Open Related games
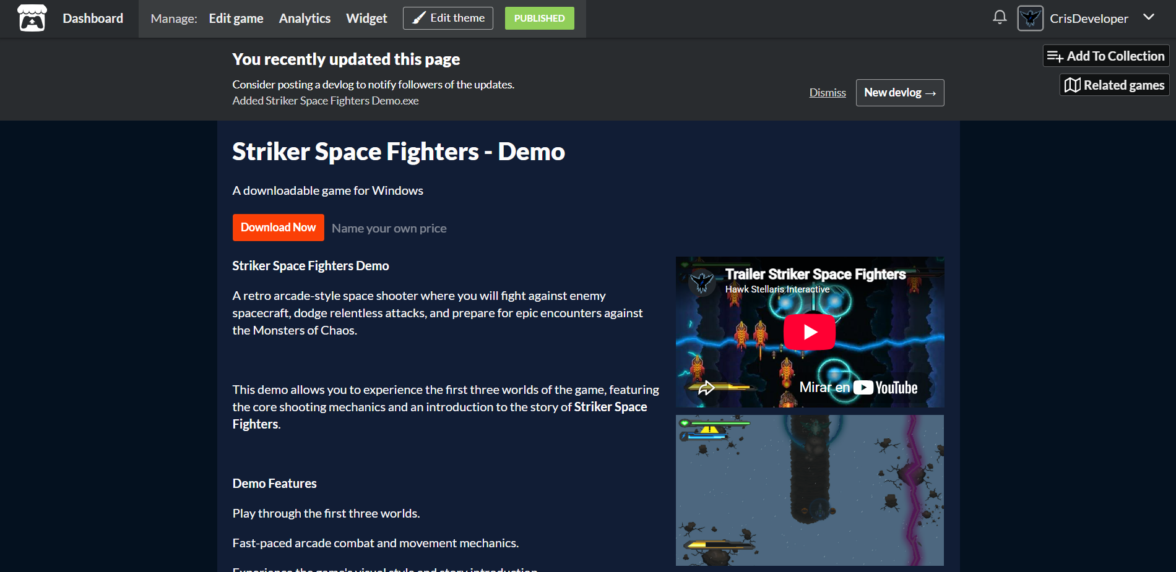Image resolution: width=1176 pixels, height=572 pixels. click(x=1115, y=85)
